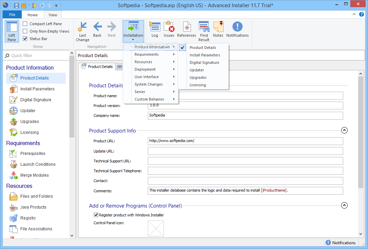Click the Next navigation arrow

pos(112,30)
